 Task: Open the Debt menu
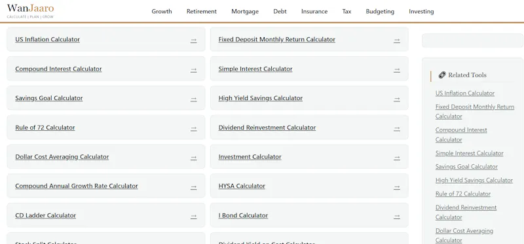[280, 11]
